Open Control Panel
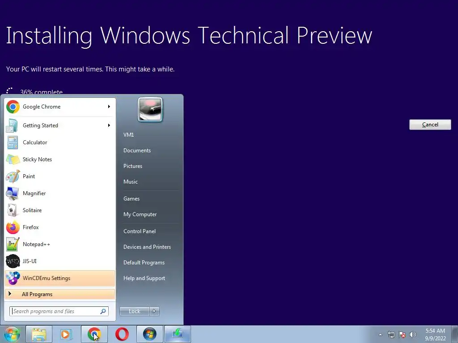The image size is (458, 343). (x=140, y=231)
